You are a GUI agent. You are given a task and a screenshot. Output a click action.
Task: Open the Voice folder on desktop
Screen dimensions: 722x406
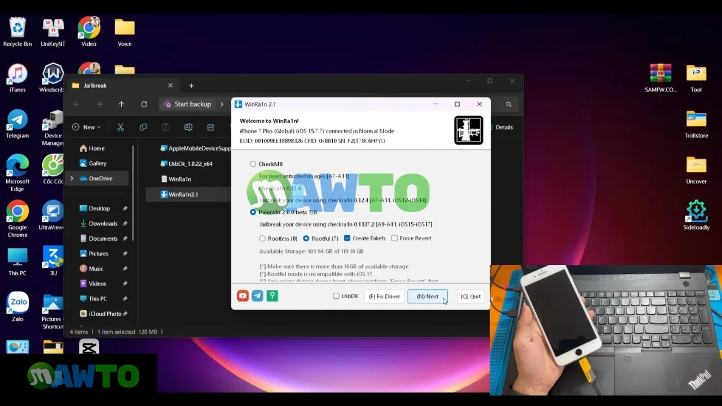125,32
